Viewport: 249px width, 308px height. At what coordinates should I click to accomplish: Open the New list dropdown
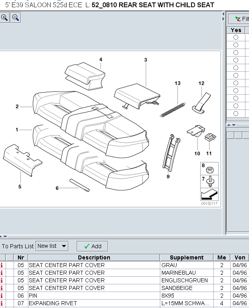[52, 246]
